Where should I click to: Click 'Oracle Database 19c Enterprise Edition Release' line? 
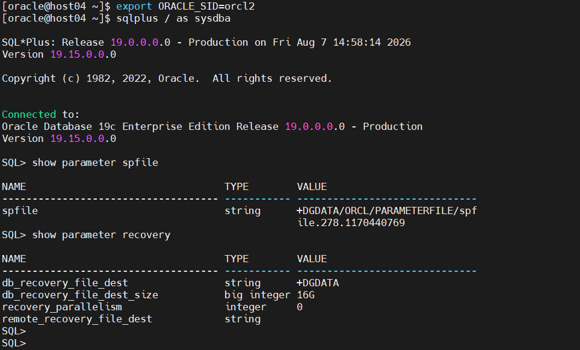coord(140,127)
